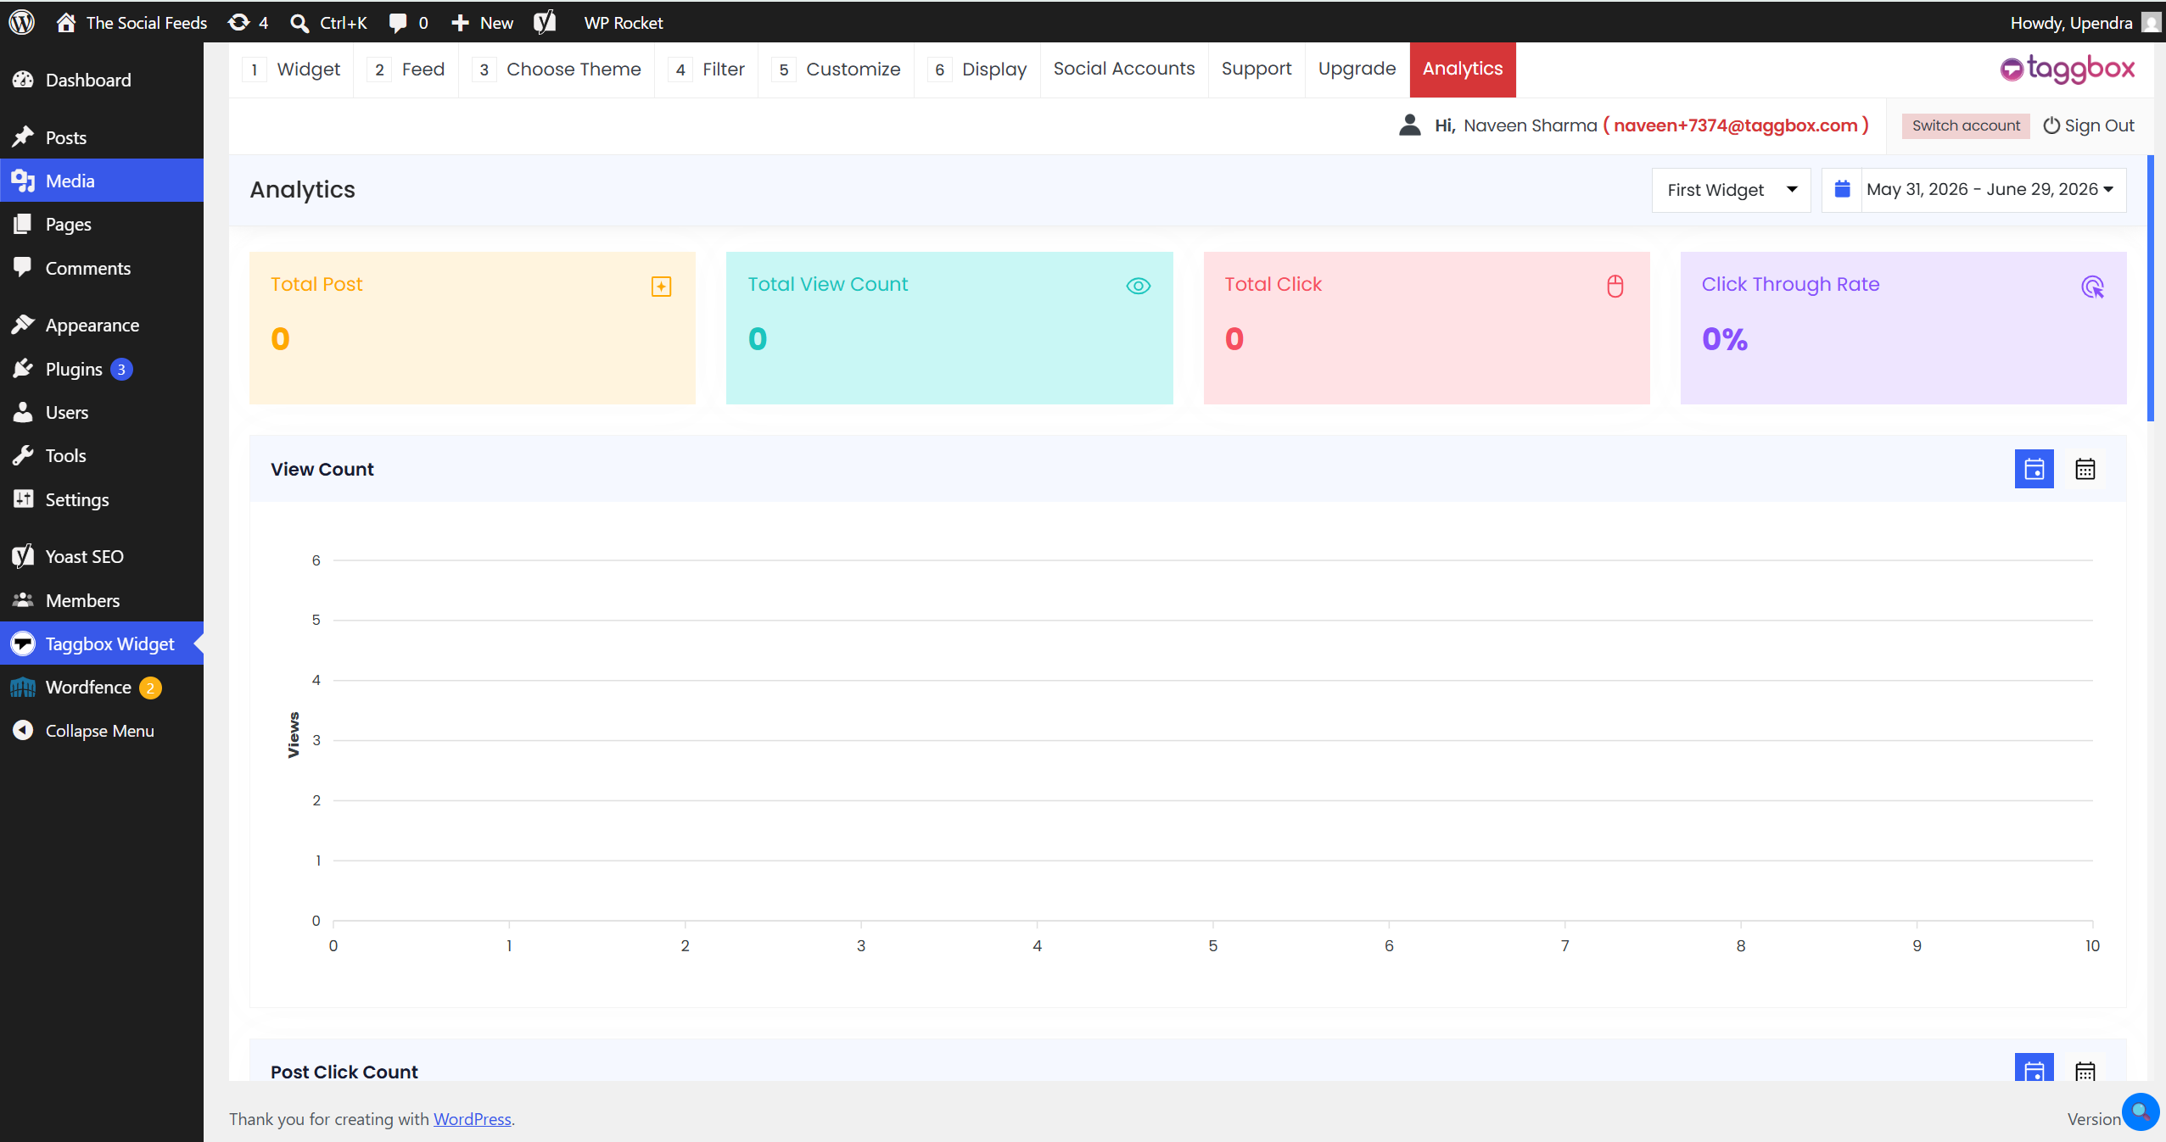Open Posts in the sidebar
This screenshot has width=2166, height=1142.
point(102,137)
